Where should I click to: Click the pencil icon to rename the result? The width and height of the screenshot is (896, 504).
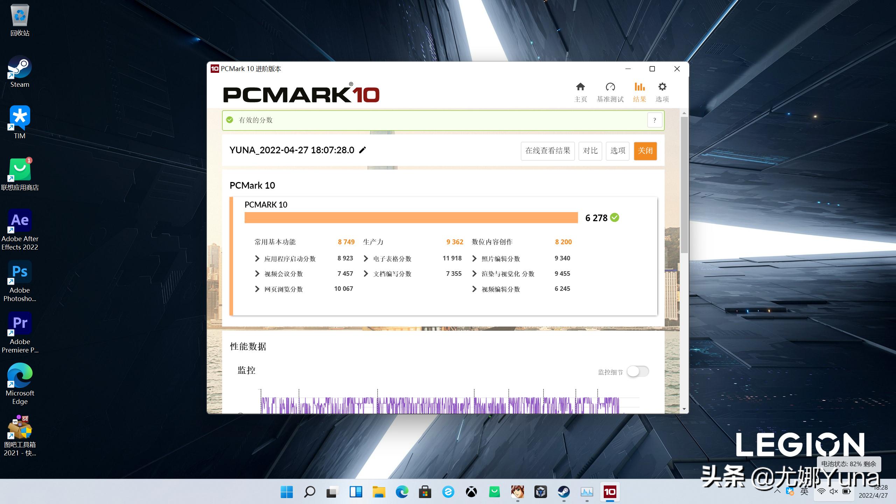pyautogui.click(x=363, y=150)
